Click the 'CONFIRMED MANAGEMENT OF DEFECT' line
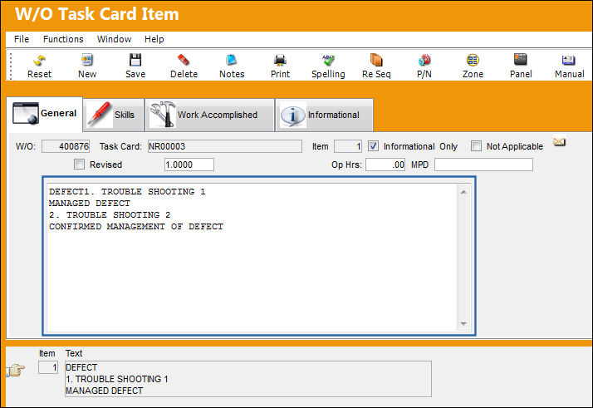 pos(136,227)
